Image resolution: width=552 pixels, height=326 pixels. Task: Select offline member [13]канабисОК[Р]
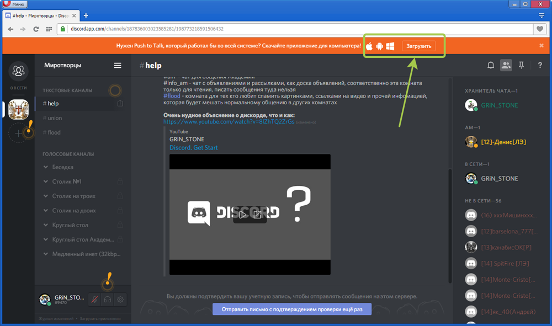click(506, 247)
